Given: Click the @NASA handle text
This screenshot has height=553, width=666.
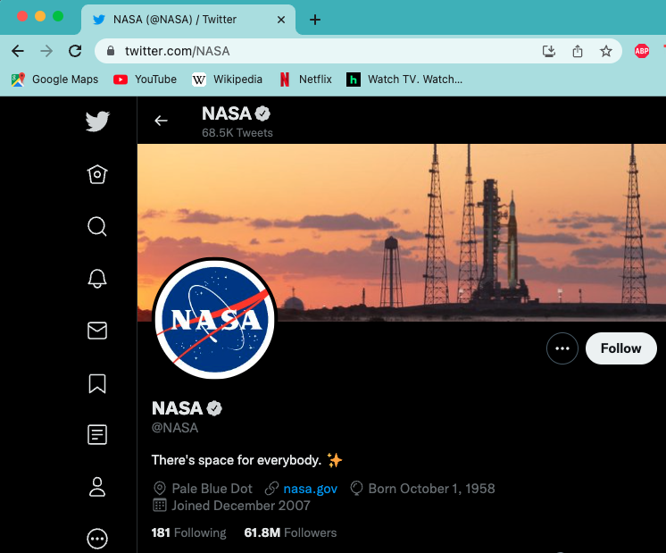Looking at the screenshot, I should [175, 428].
